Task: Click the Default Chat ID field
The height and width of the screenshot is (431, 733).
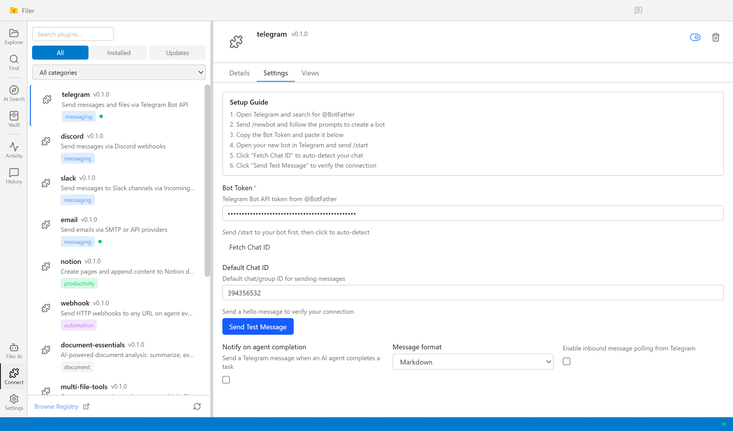Action: click(x=473, y=293)
